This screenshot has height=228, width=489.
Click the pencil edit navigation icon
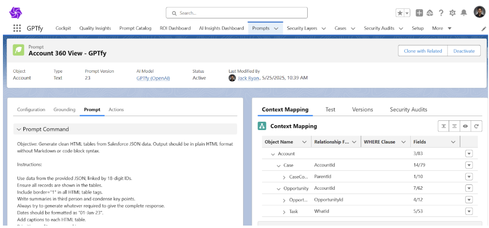pyautogui.click(x=484, y=29)
